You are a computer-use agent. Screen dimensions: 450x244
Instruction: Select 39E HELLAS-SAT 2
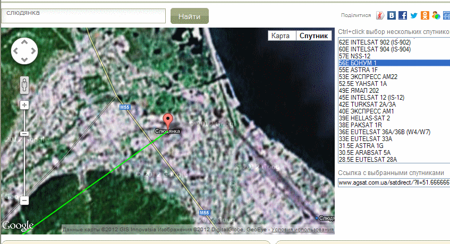394,118
